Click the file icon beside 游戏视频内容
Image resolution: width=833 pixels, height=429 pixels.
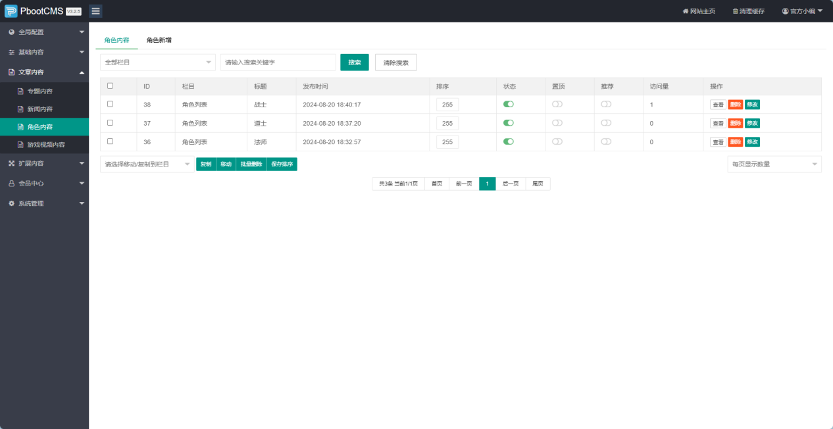[x=20, y=144]
